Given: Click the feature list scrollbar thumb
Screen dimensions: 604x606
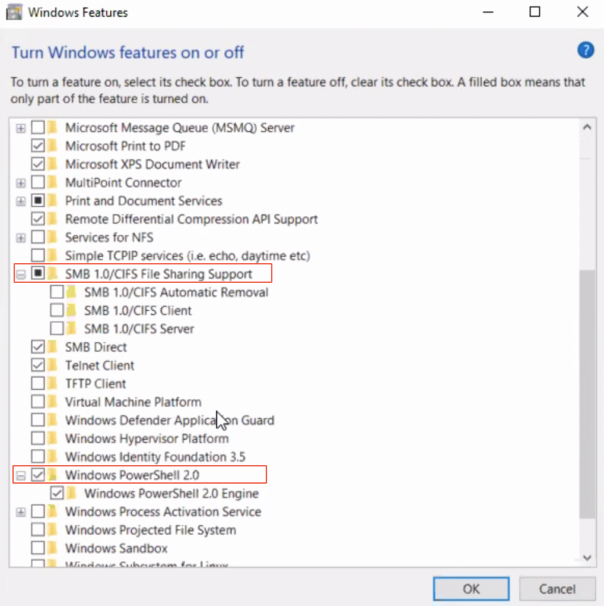Looking at the screenshot, I should click(x=587, y=393).
